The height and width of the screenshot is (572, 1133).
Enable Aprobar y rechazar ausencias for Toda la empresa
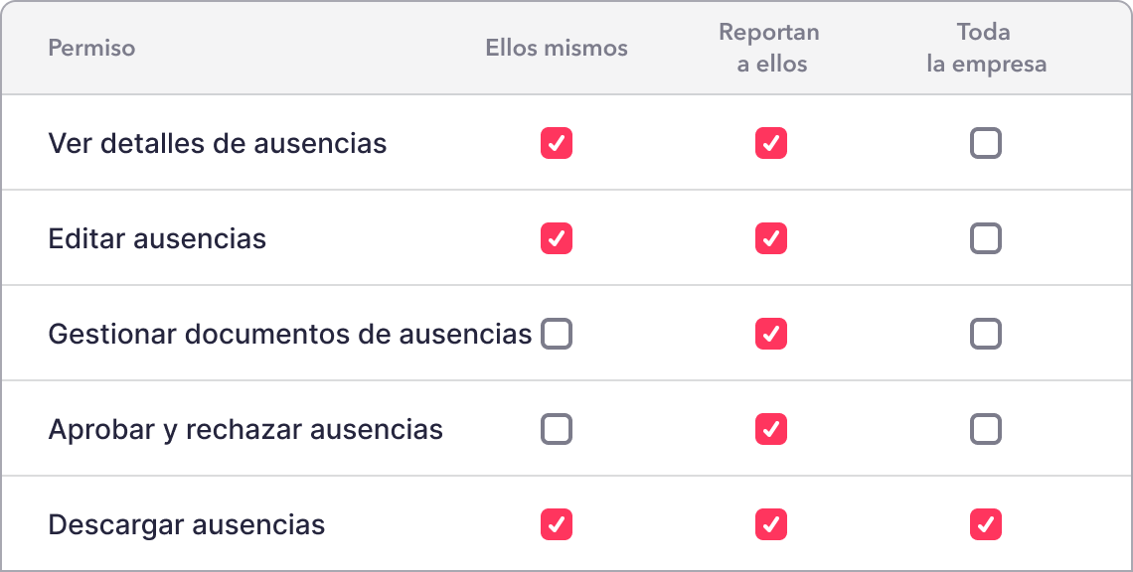pos(986,429)
